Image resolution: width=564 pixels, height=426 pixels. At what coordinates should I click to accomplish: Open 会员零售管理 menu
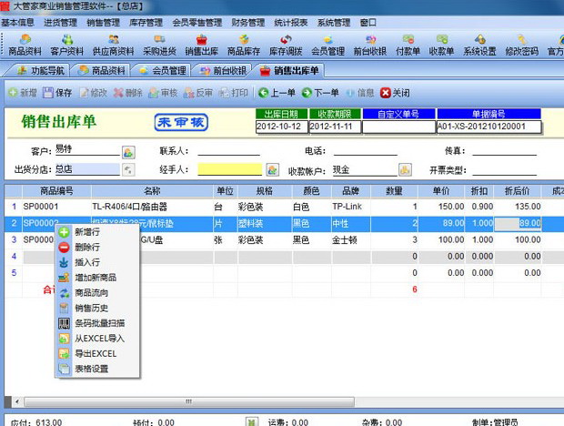[x=197, y=23]
